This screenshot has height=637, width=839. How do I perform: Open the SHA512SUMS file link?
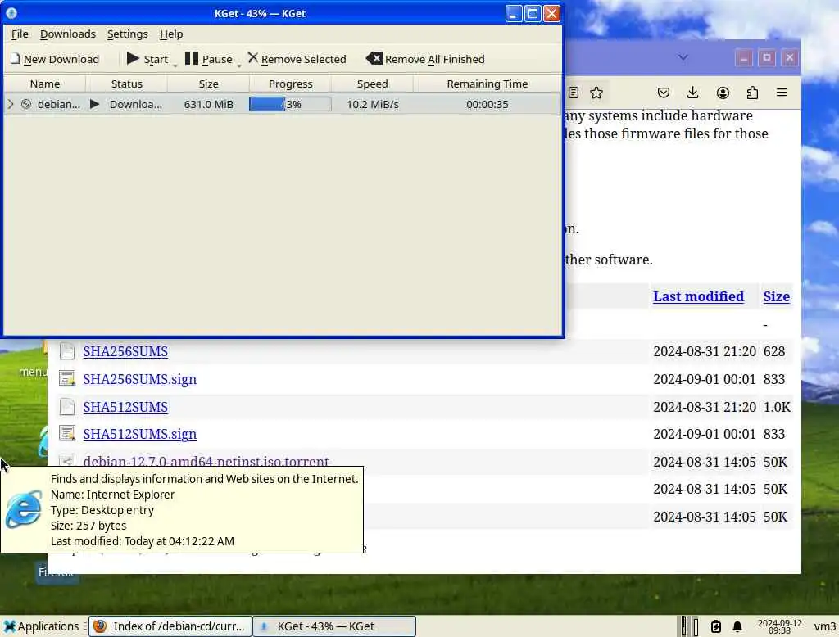tap(125, 407)
